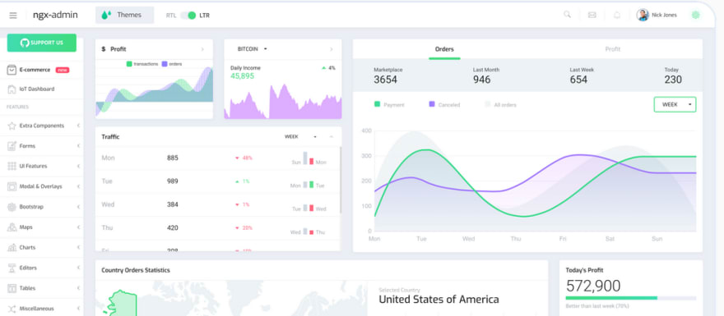This screenshot has height=316, width=724.
Task: Click the Editors text icon
Action: (x=12, y=268)
